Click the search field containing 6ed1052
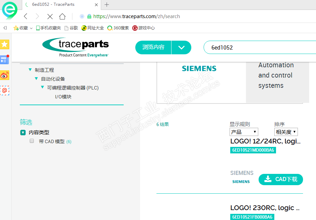Screen dimensions: 316x220 point(260,47)
